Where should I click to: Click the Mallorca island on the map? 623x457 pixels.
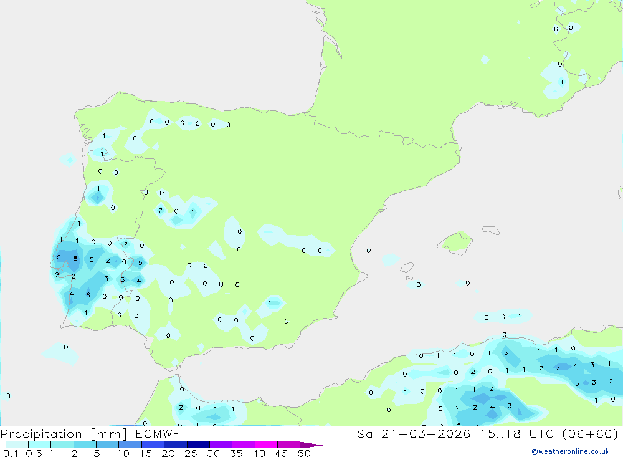[x=455, y=242]
